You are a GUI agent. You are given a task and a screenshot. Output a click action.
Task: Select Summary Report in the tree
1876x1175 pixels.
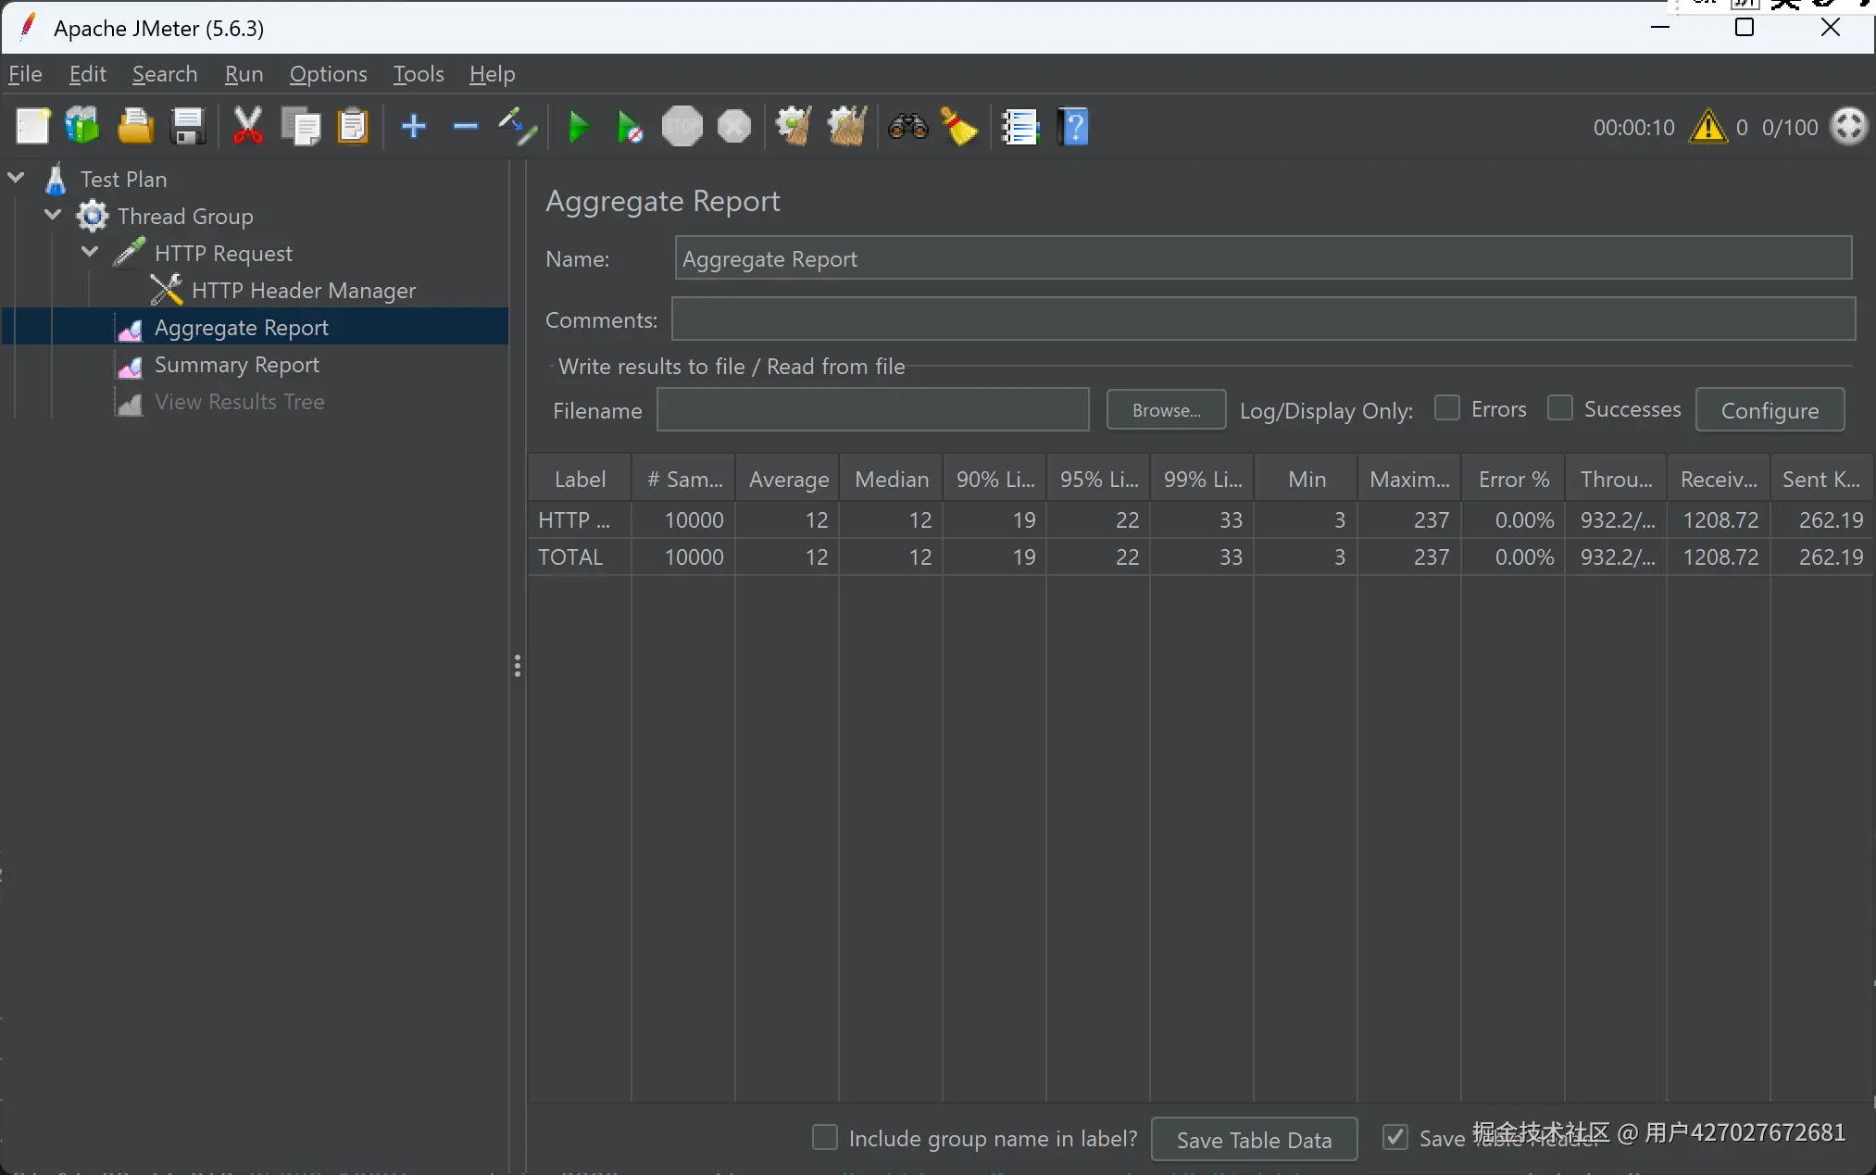click(x=236, y=365)
